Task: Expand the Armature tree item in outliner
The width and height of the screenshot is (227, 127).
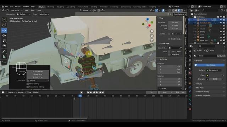Action: click(195, 20)
